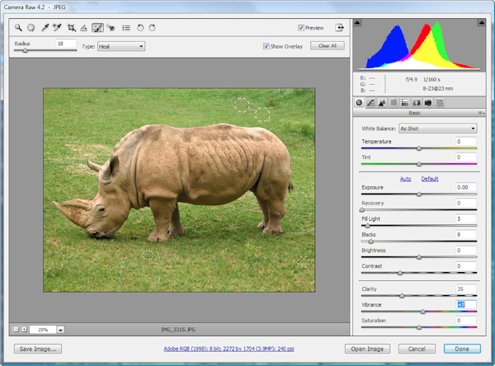Click the Save Image button

click(38, 349)
